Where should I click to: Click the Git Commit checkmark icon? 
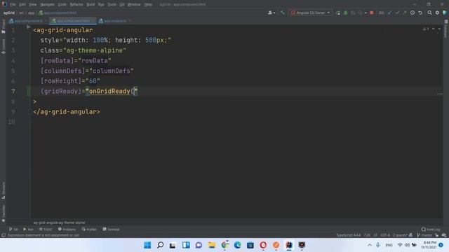[x=397, y=13]
